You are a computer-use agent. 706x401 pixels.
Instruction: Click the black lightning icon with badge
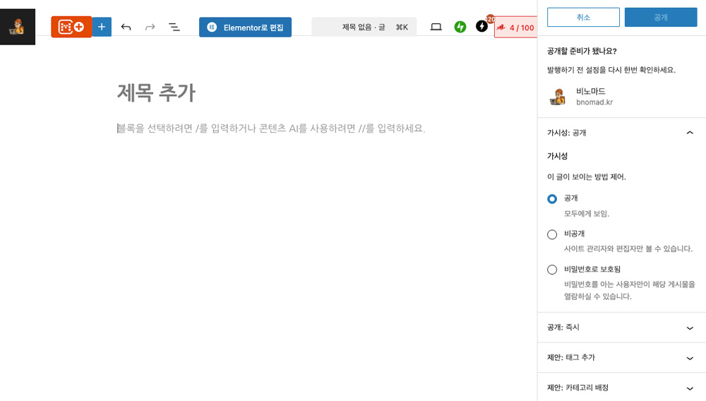[482, 27]
